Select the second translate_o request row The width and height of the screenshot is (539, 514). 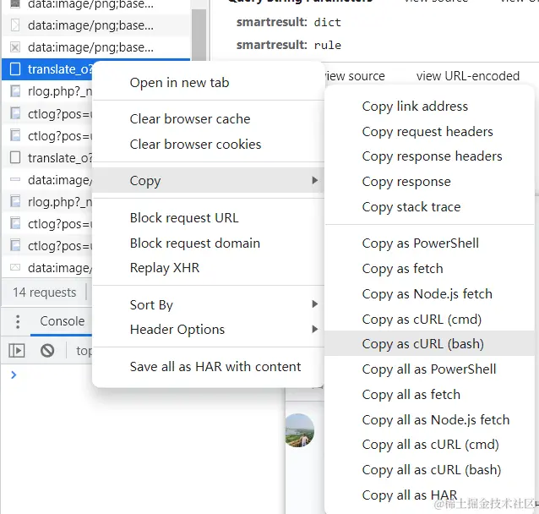pos(48,157)
